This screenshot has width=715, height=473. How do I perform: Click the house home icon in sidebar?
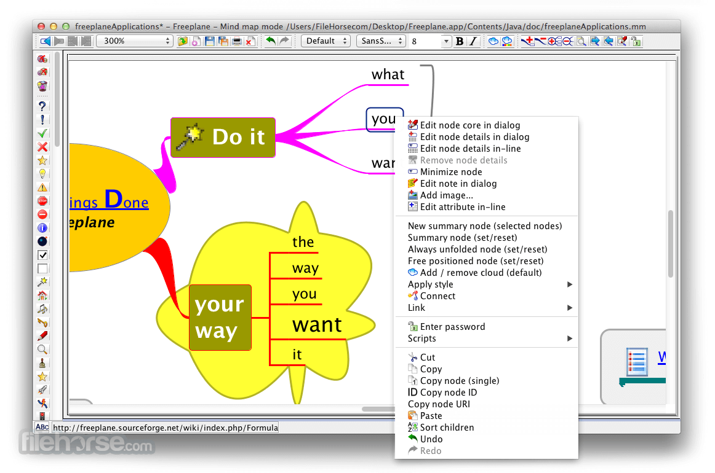[42, 295]
